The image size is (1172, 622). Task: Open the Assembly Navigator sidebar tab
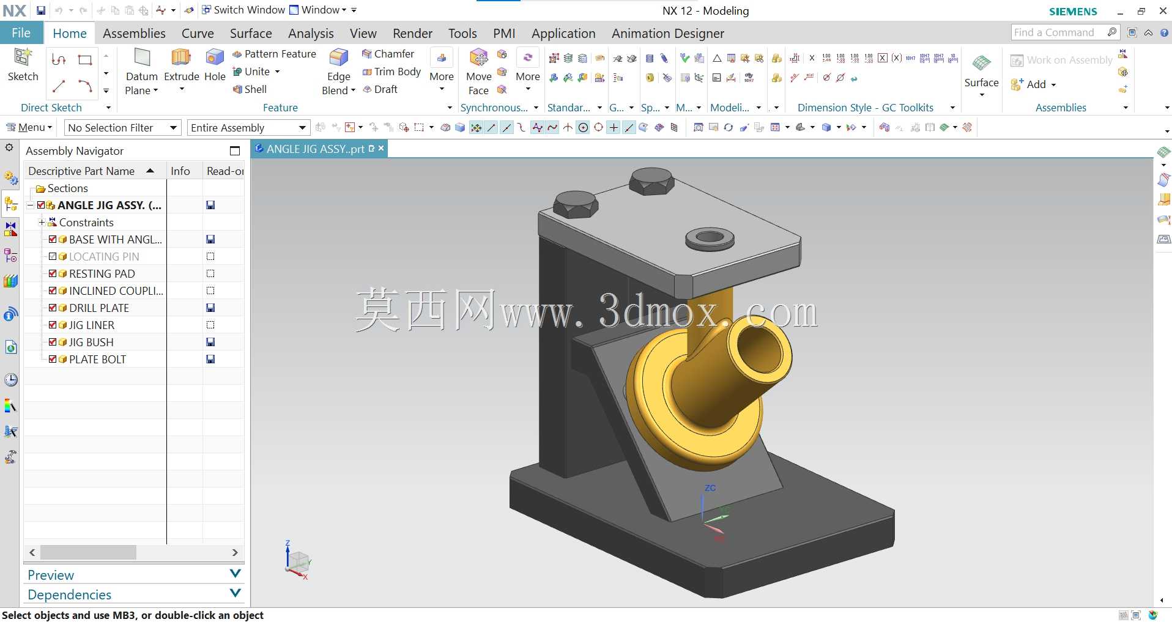click(x=10, y=204)
